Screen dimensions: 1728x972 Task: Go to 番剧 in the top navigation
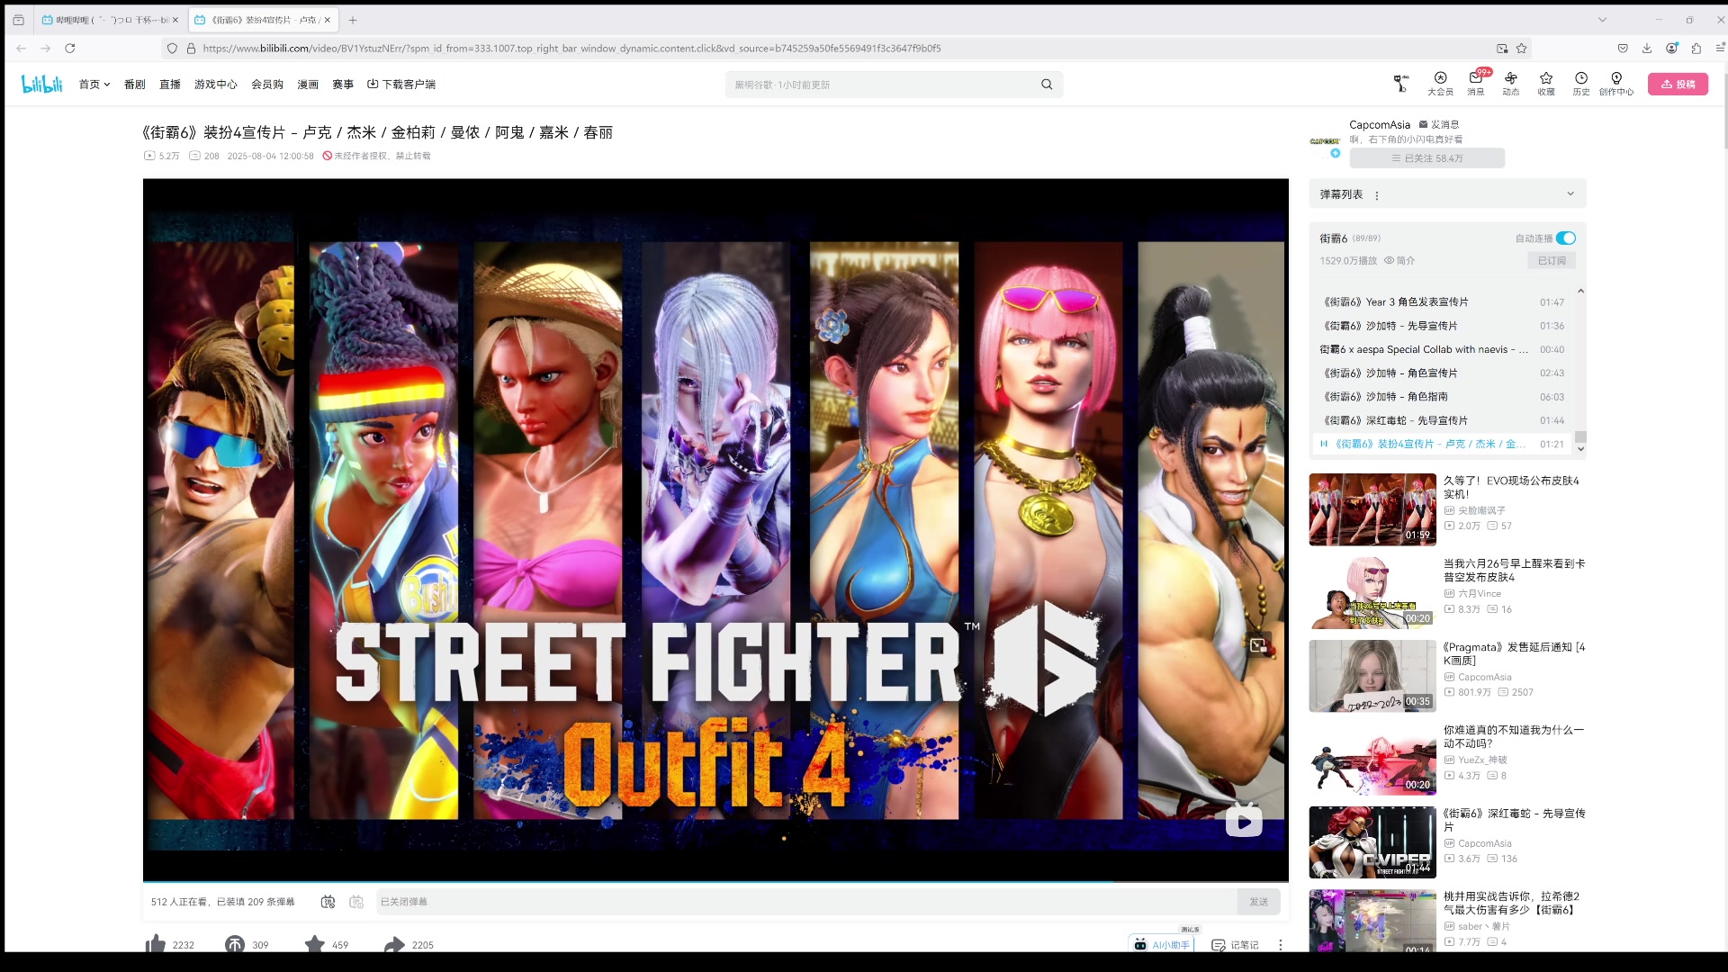tap(134, 84)
